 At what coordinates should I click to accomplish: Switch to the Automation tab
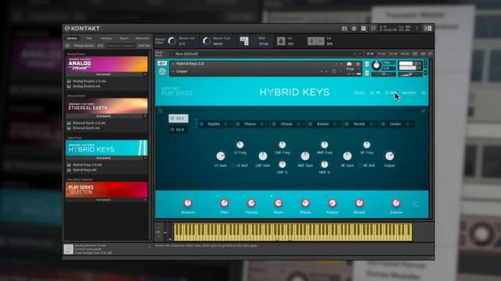[x=142, y=38]
